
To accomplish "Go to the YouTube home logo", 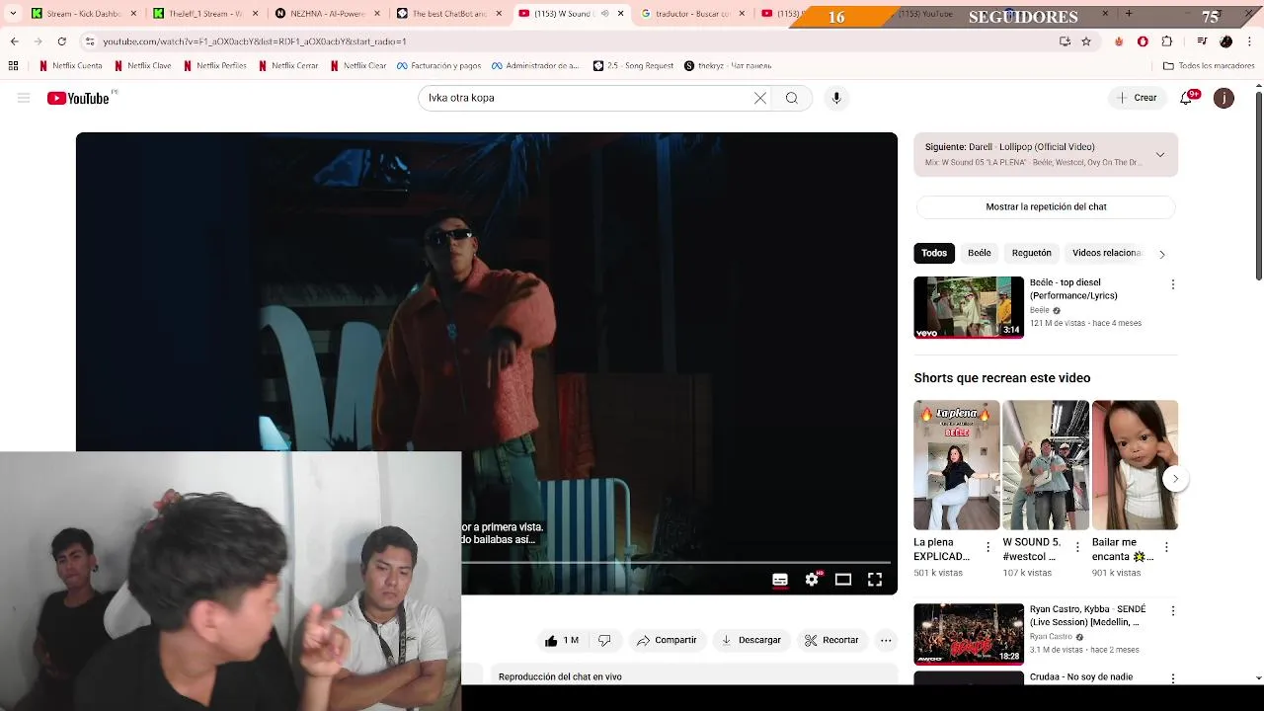I will 78,98.
